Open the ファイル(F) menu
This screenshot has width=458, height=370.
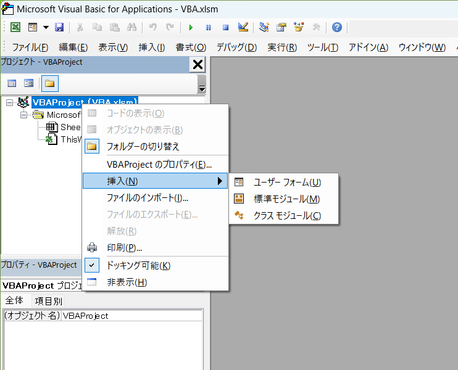tap(30, 47)
